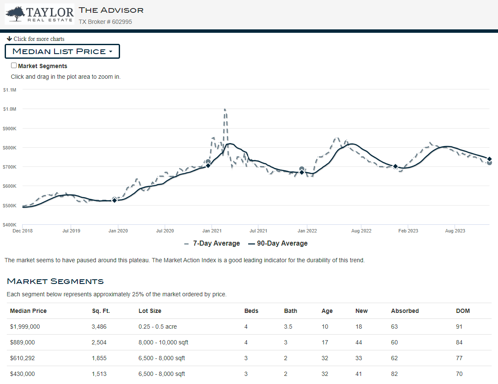Click the 1,513 square feet value
The width and height of the screenshot is (498, 384).
point(99,374)
